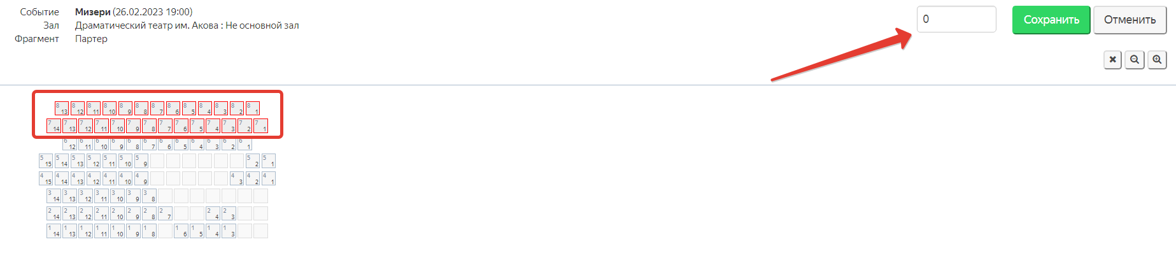The height and width of the screenshot is (265, 1176).
Task: Pick seat 1 in row 6
Action: (x=245, y=143)
